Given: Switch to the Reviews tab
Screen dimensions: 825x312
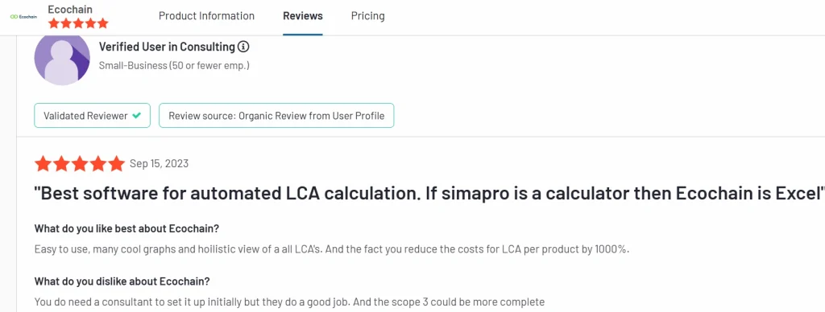Looking at the screenshot, I should pyautogui.click(x=303, y=16).
